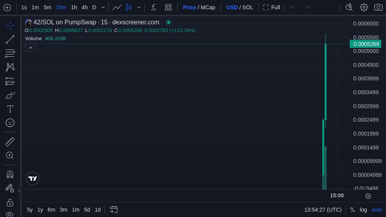
Task: Collapse the indicator legend chevron
Action: 30,47
